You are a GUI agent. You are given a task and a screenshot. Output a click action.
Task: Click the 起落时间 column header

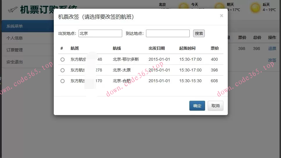pyautogui.click(x=187, y=48)
